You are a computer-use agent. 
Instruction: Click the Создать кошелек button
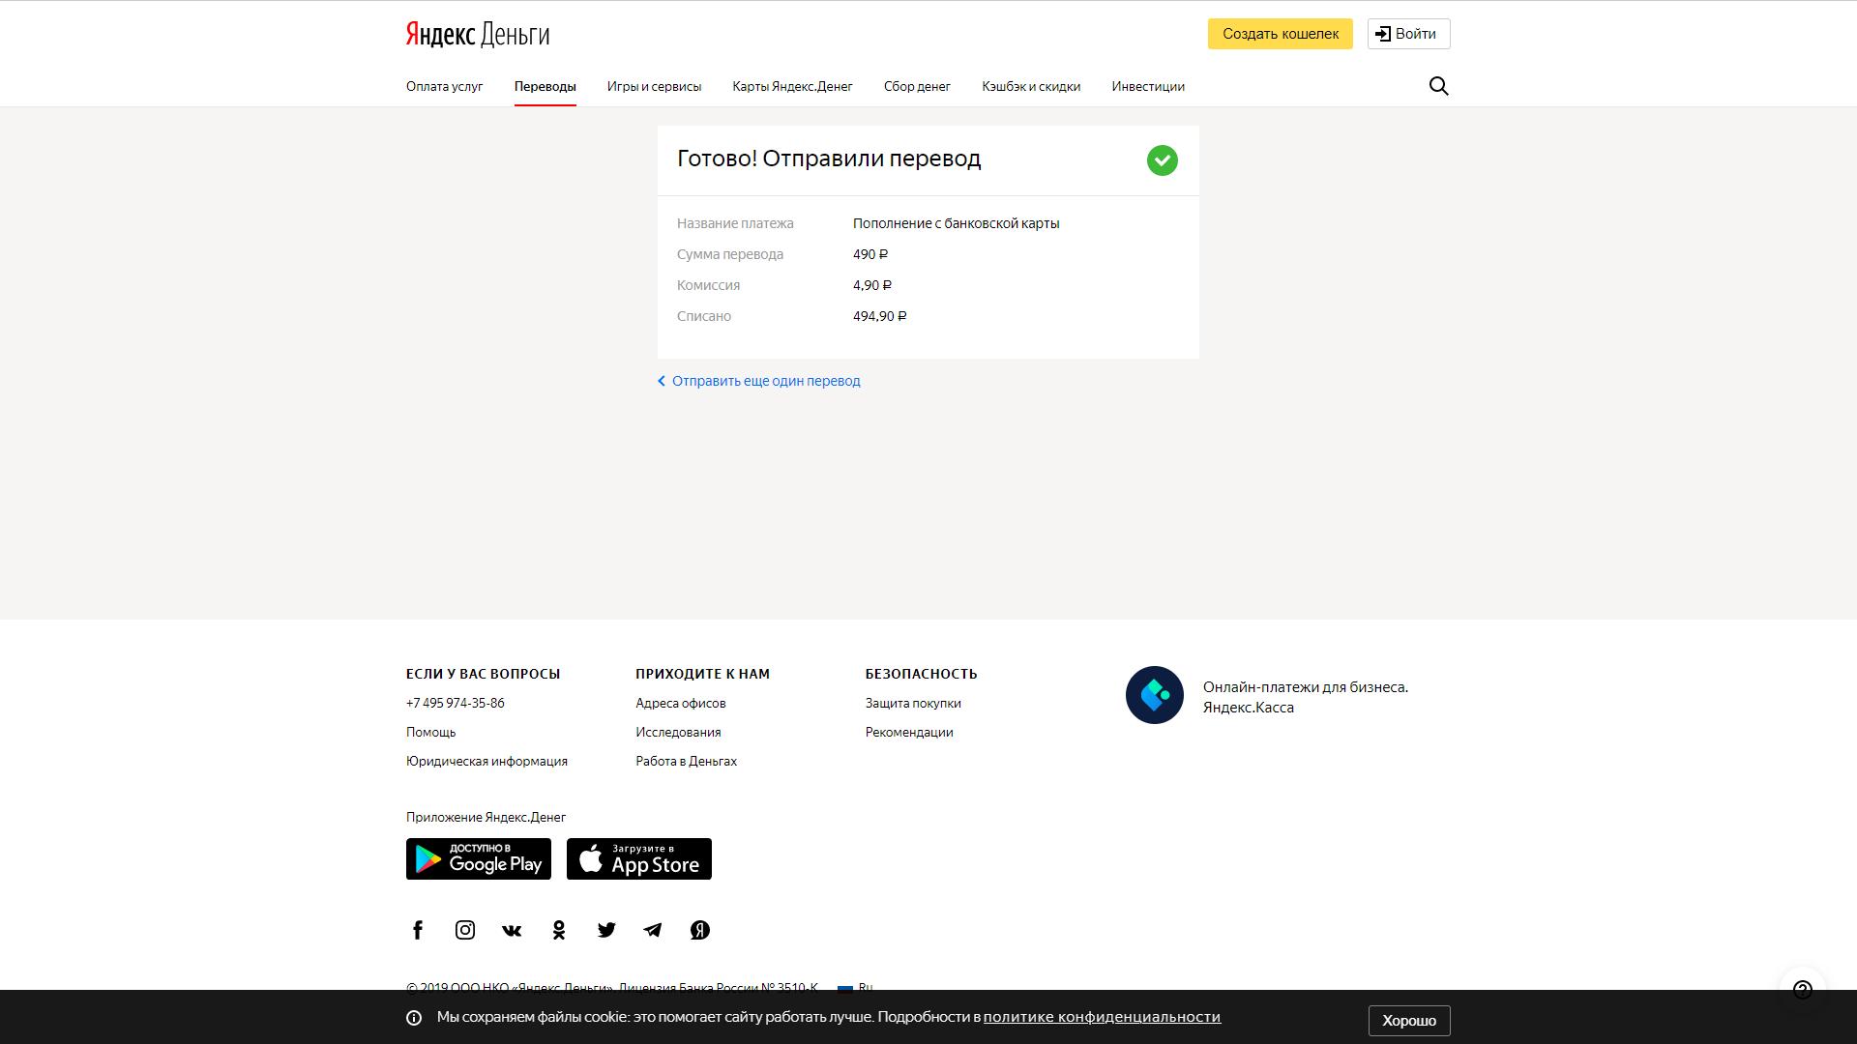(x=1280, y=33)
